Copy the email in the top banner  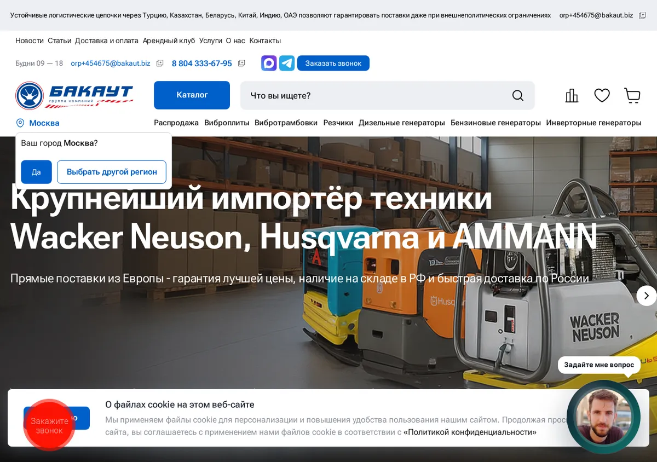[x=643, y=15]
